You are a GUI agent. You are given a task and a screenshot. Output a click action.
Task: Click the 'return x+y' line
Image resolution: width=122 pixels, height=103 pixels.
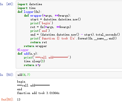tap(32, 65)
